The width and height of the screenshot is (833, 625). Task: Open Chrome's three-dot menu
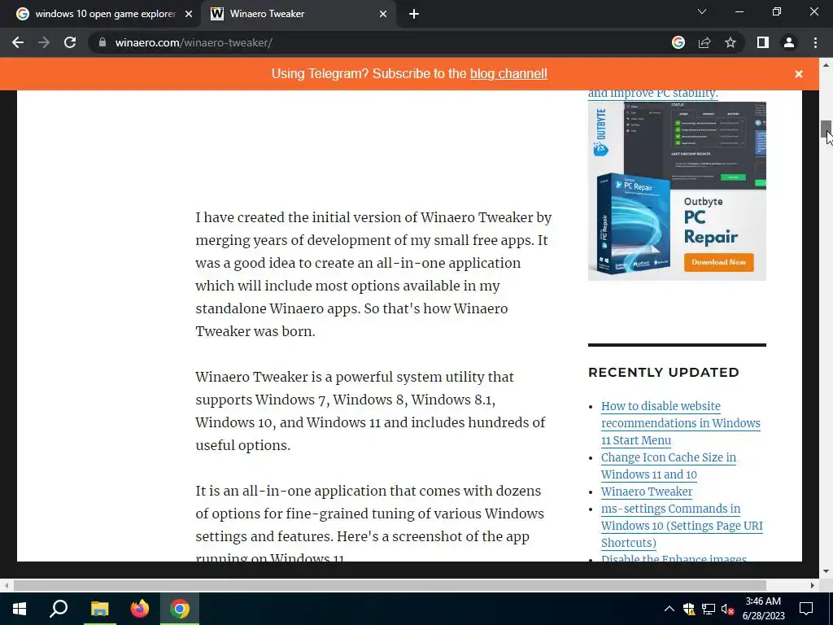815,42
